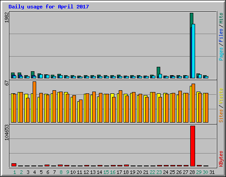This screenshot has width=226, height=177.
Task: Click day label 5 on the x-axis
Action: coord(41,172)
